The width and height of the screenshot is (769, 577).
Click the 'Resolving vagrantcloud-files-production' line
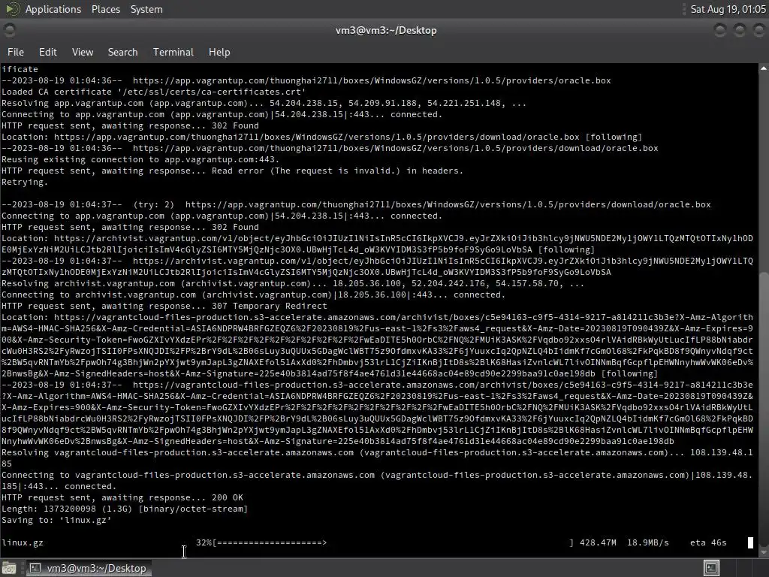point(377,458)
